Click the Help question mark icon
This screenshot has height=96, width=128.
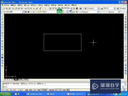[x=80, y=8]
